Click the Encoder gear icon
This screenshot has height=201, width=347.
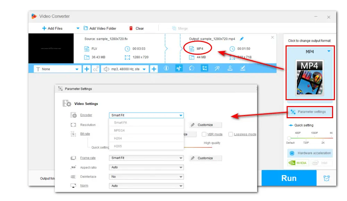(74, 115)
